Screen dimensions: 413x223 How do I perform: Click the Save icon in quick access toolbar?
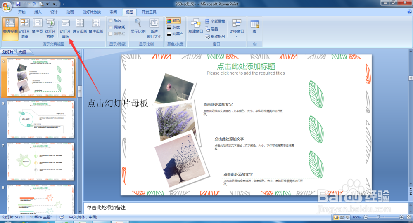tap(18, 4)
